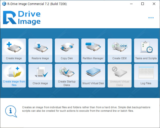160x128 pixels.
Task: Open Partition Manager
Action: [x=93, y=50]
